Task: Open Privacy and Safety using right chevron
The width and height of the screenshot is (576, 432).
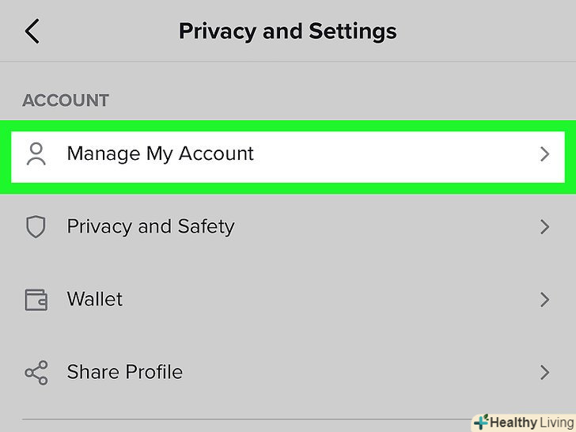Action: tap(544, 227)
